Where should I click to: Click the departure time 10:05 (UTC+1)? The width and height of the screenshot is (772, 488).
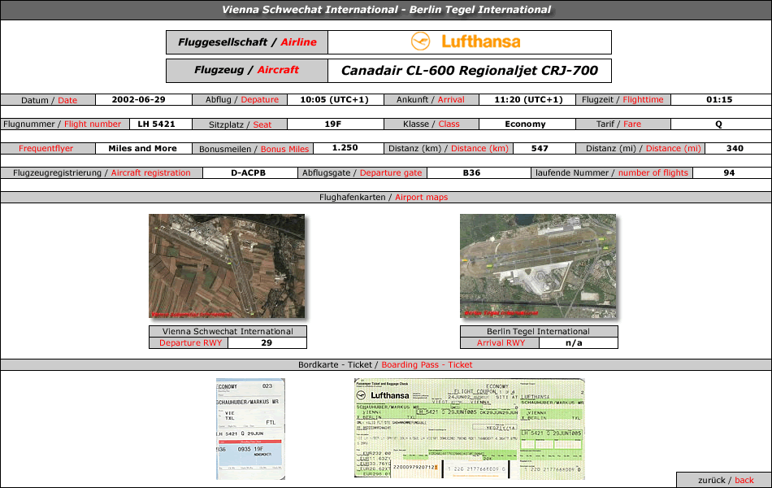tap(334, 99)
